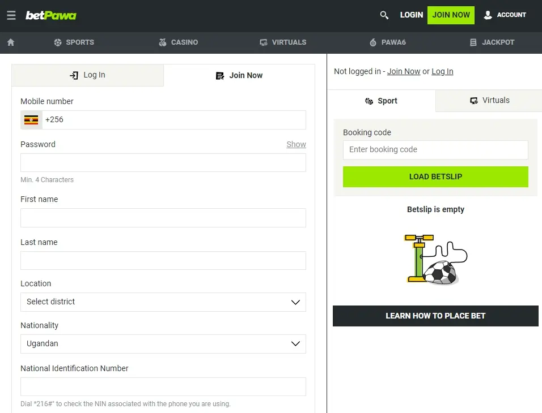Click the 'Nationality' label
The width and height of the screenshot is (542, 413).
(x=40, y=326)
